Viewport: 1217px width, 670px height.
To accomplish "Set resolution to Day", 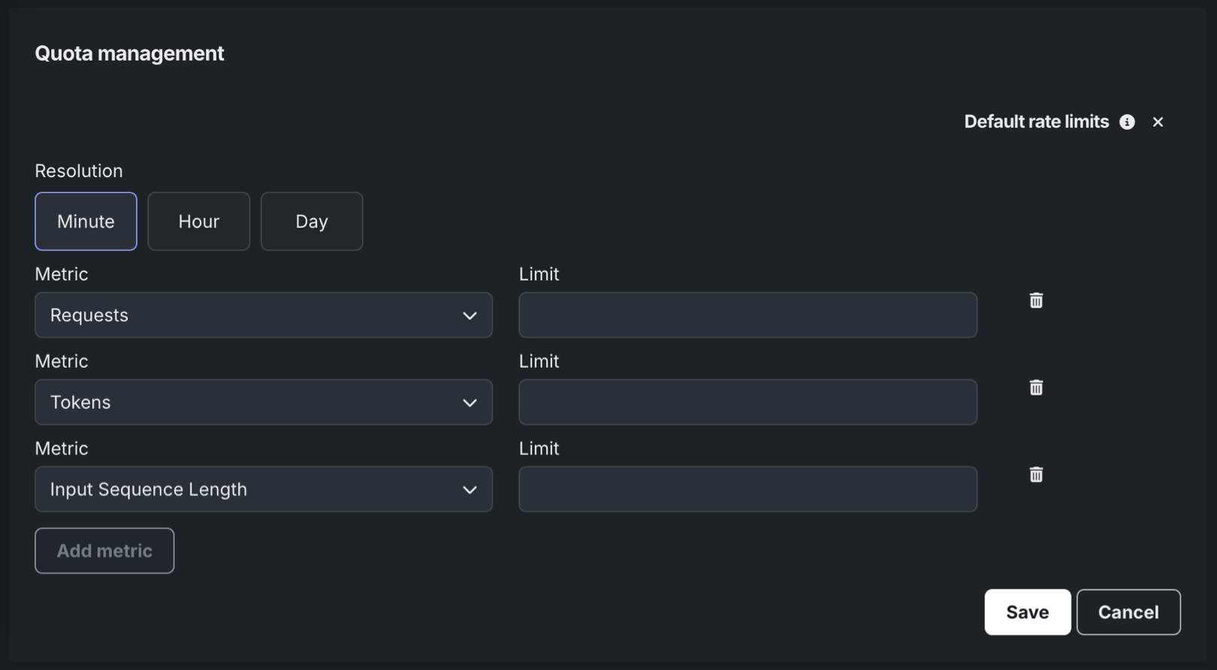I will point(312,221).
